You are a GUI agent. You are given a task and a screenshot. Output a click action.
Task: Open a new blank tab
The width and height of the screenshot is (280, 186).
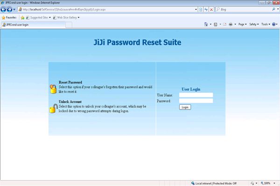[69, 25]
